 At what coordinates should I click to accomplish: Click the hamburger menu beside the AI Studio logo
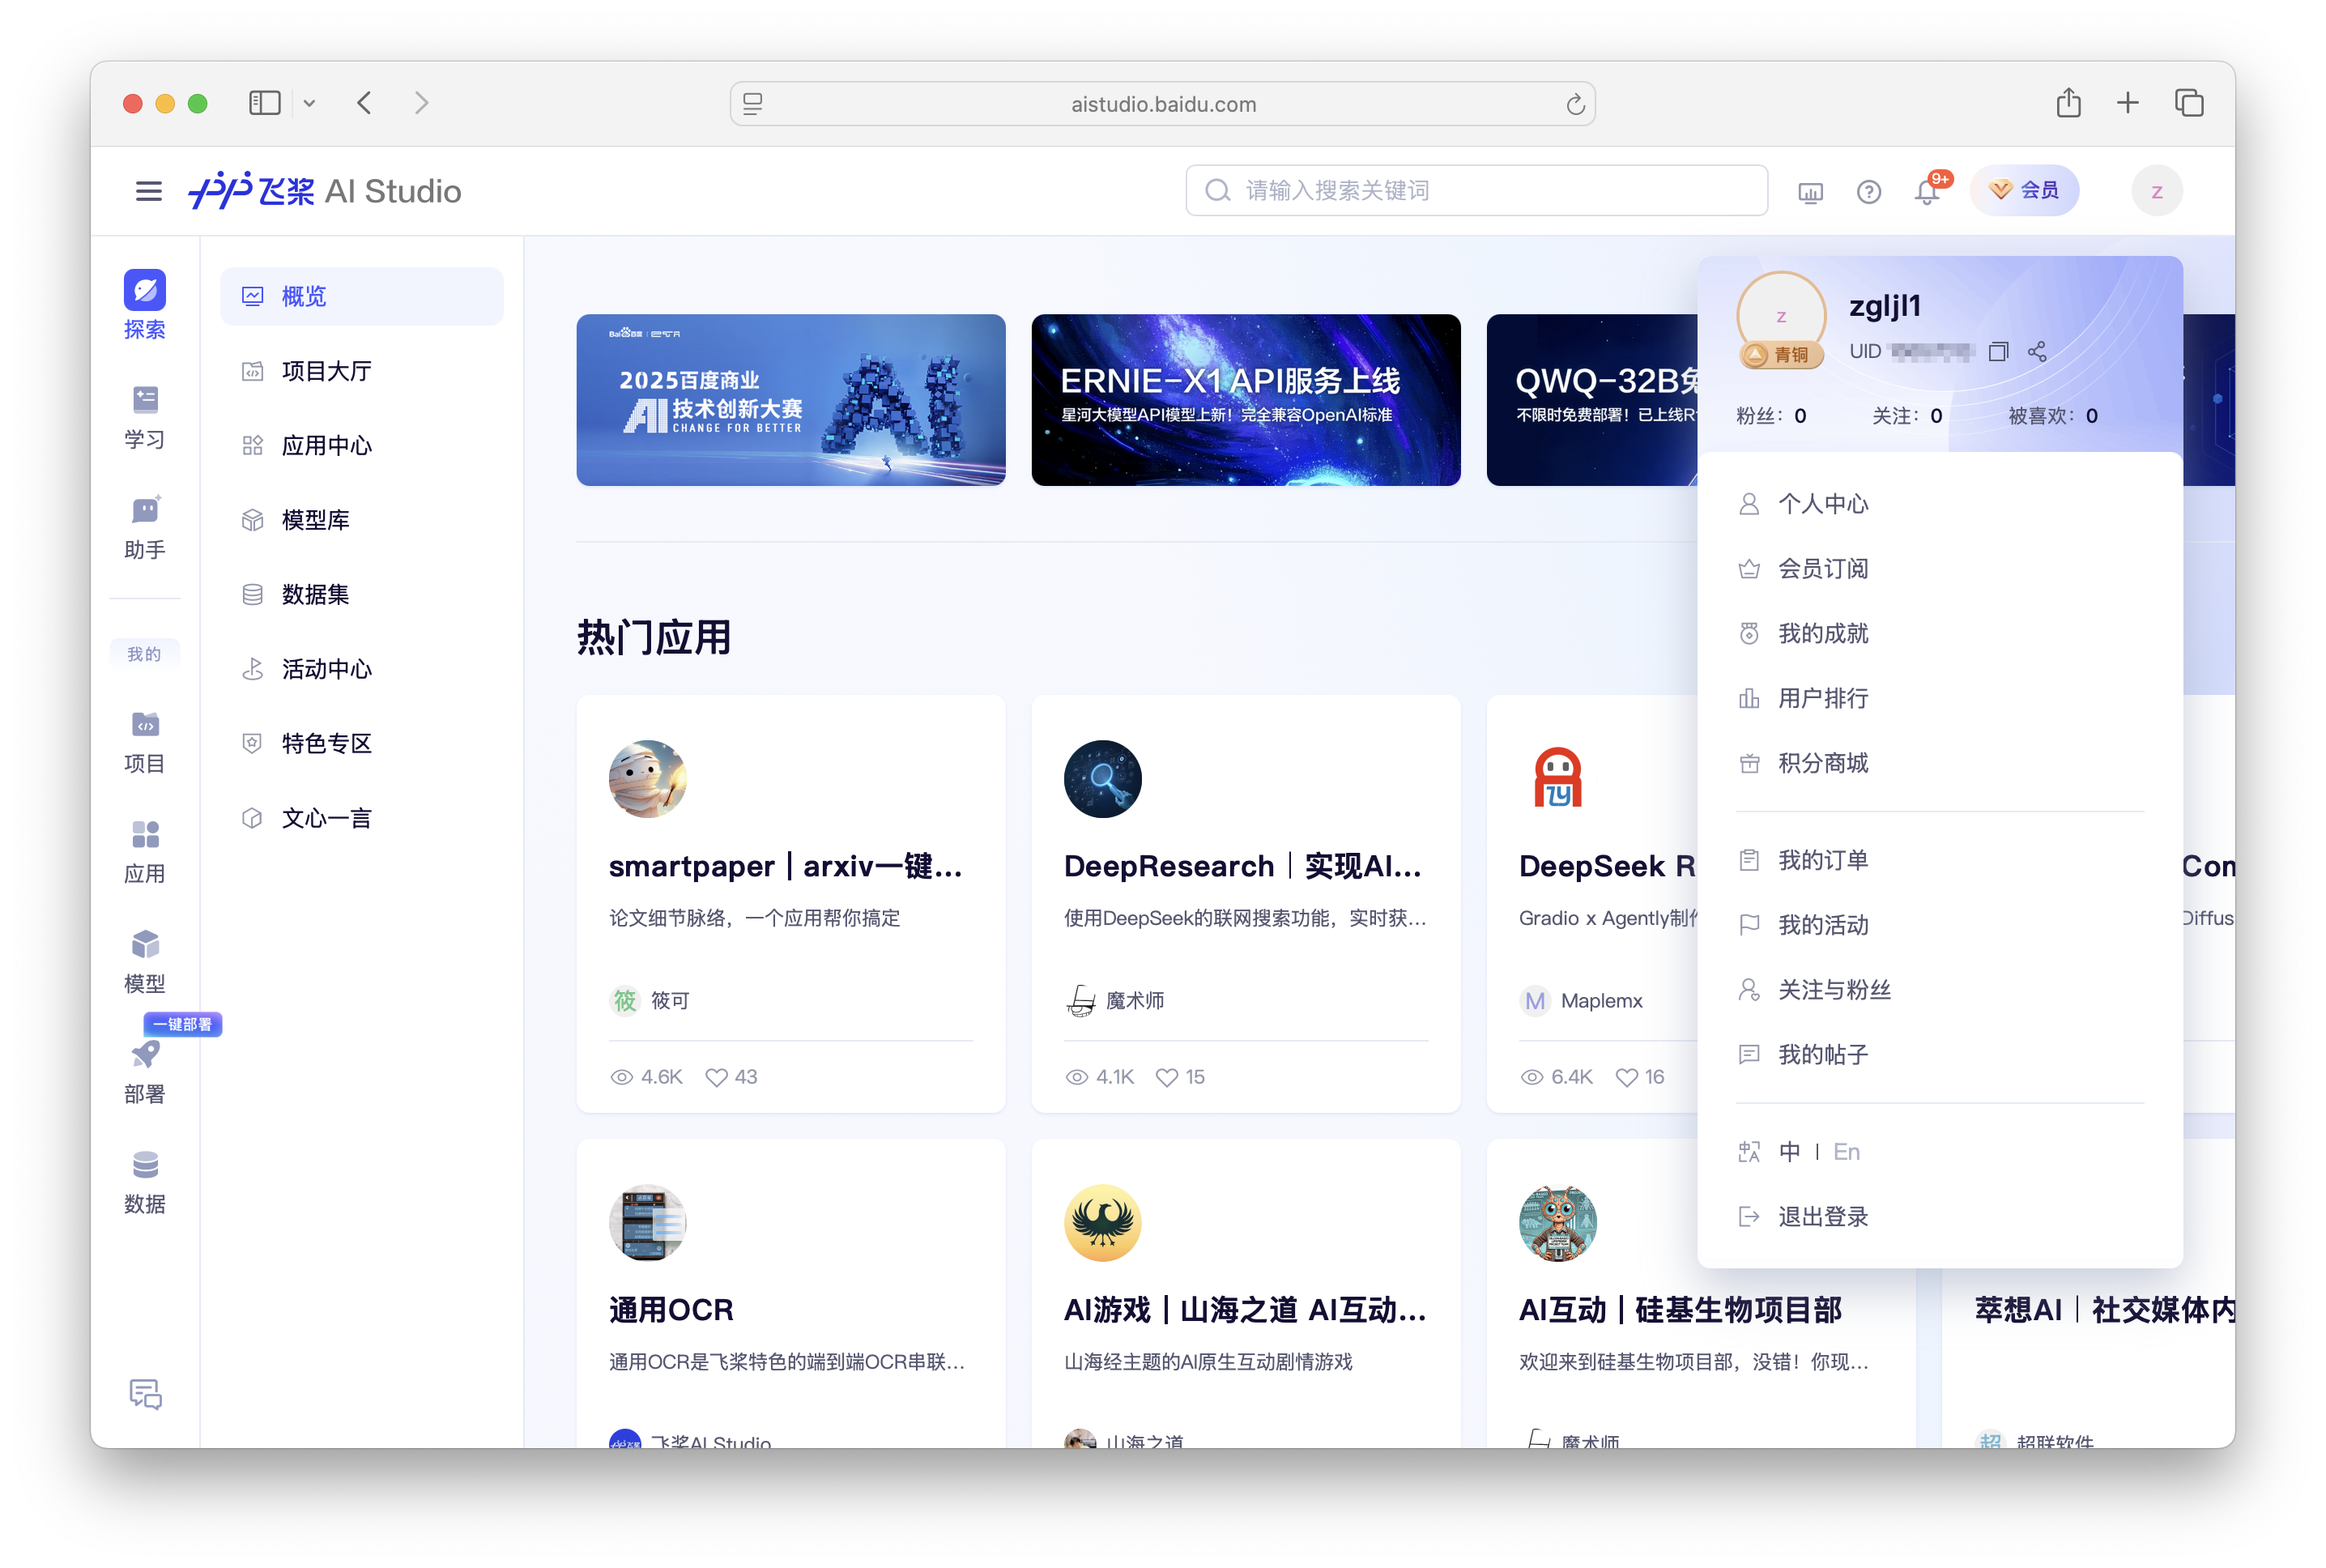click(148, 191)
